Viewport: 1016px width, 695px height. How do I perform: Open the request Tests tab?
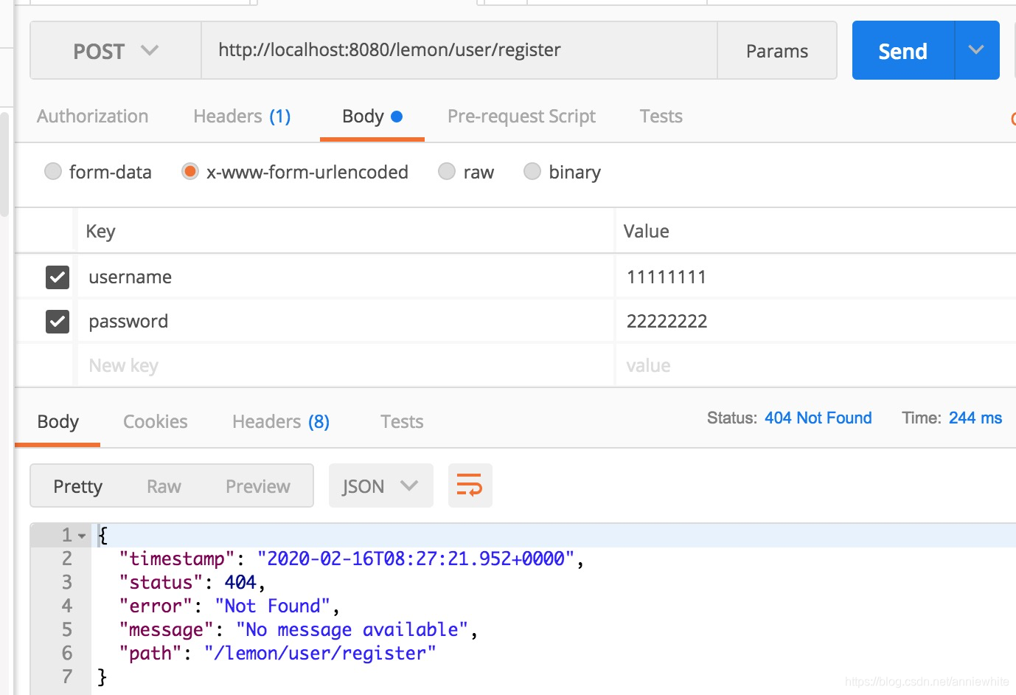click(x=661, y=117)
